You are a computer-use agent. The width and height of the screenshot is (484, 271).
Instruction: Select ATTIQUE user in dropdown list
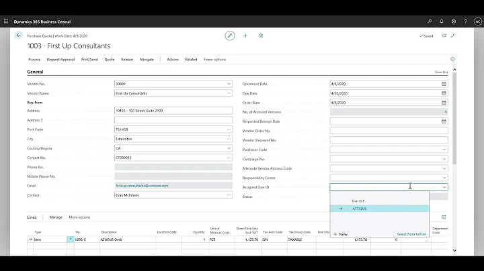(380, 209)
